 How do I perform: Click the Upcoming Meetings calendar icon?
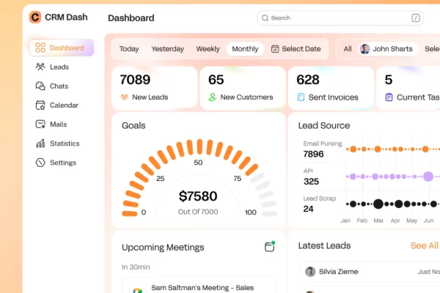pos(269,247)
